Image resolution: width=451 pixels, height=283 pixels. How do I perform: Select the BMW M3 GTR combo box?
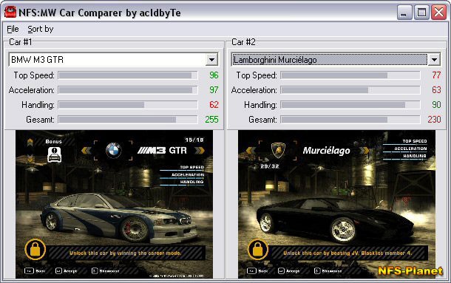113,60
